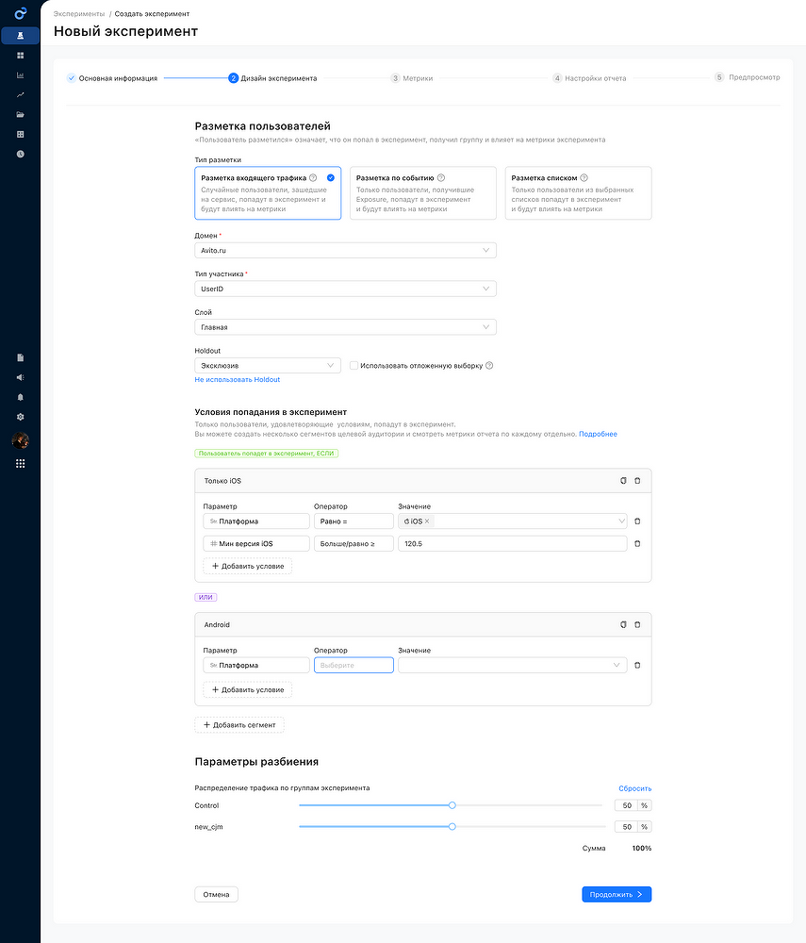The image size is (806, 943).
Task: Click the Control traffic slider handle
Action: (x=452, y=805)
